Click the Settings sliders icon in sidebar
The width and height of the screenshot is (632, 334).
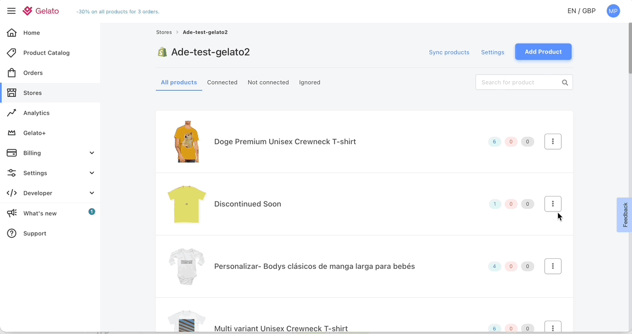click(12, 173)
